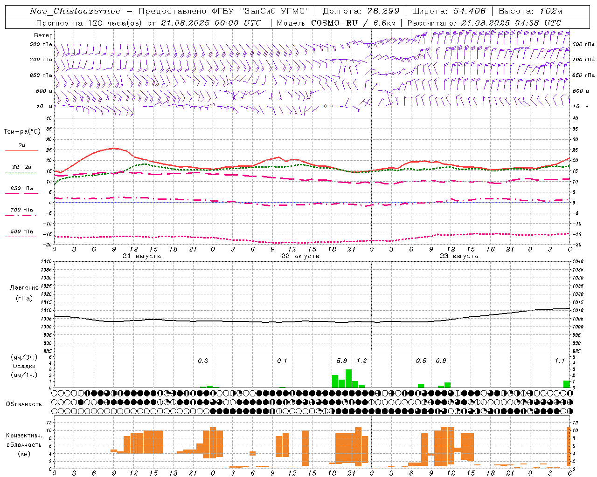Click the 'Осадки' precipitation label
This screenshot has height=477, width=597.
point(24,366)
